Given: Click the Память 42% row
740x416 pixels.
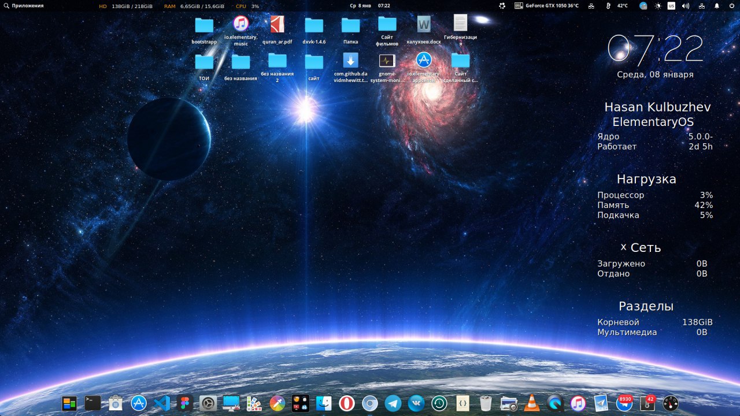Looking at the screenshot, I should click(655, 205).
